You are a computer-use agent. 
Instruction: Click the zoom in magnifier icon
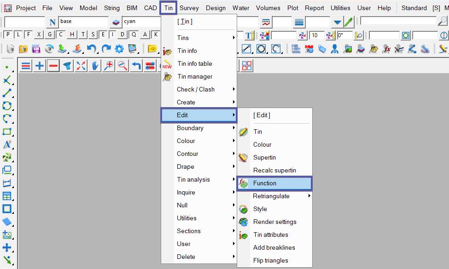[109, 66]
